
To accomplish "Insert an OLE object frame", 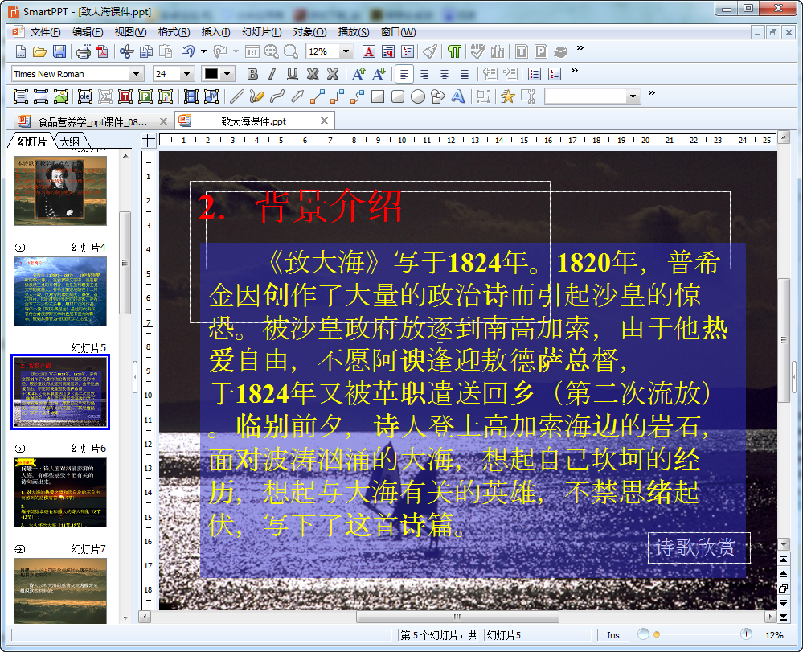I will click(85, 96).
